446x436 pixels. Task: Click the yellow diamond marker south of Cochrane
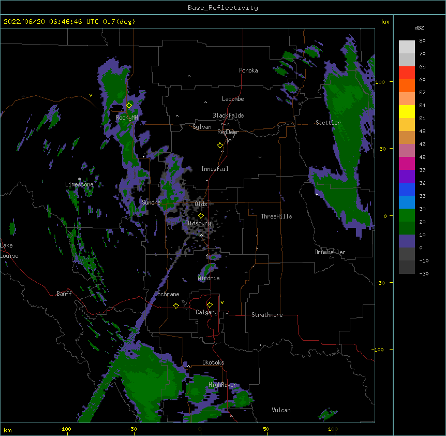click(176, 306)
